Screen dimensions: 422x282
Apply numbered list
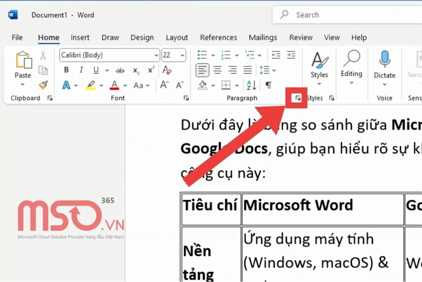(x=226, y=55)
